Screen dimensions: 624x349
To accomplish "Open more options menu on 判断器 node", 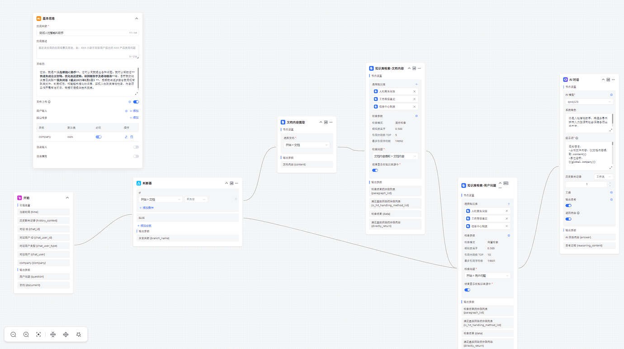I will pyautogui.click(x=236, y=183).
